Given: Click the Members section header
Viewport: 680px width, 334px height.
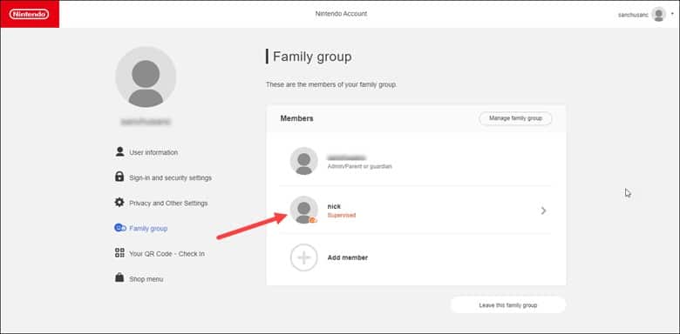Looking at the screenshot, I should (296, 118).
